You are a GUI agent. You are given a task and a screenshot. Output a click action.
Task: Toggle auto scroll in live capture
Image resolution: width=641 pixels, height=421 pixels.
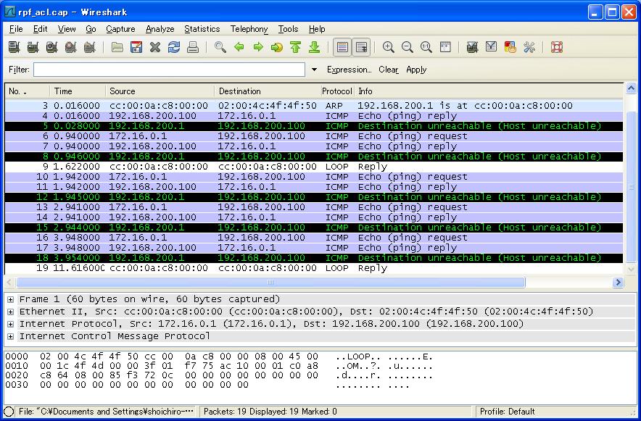click(361, 47)
